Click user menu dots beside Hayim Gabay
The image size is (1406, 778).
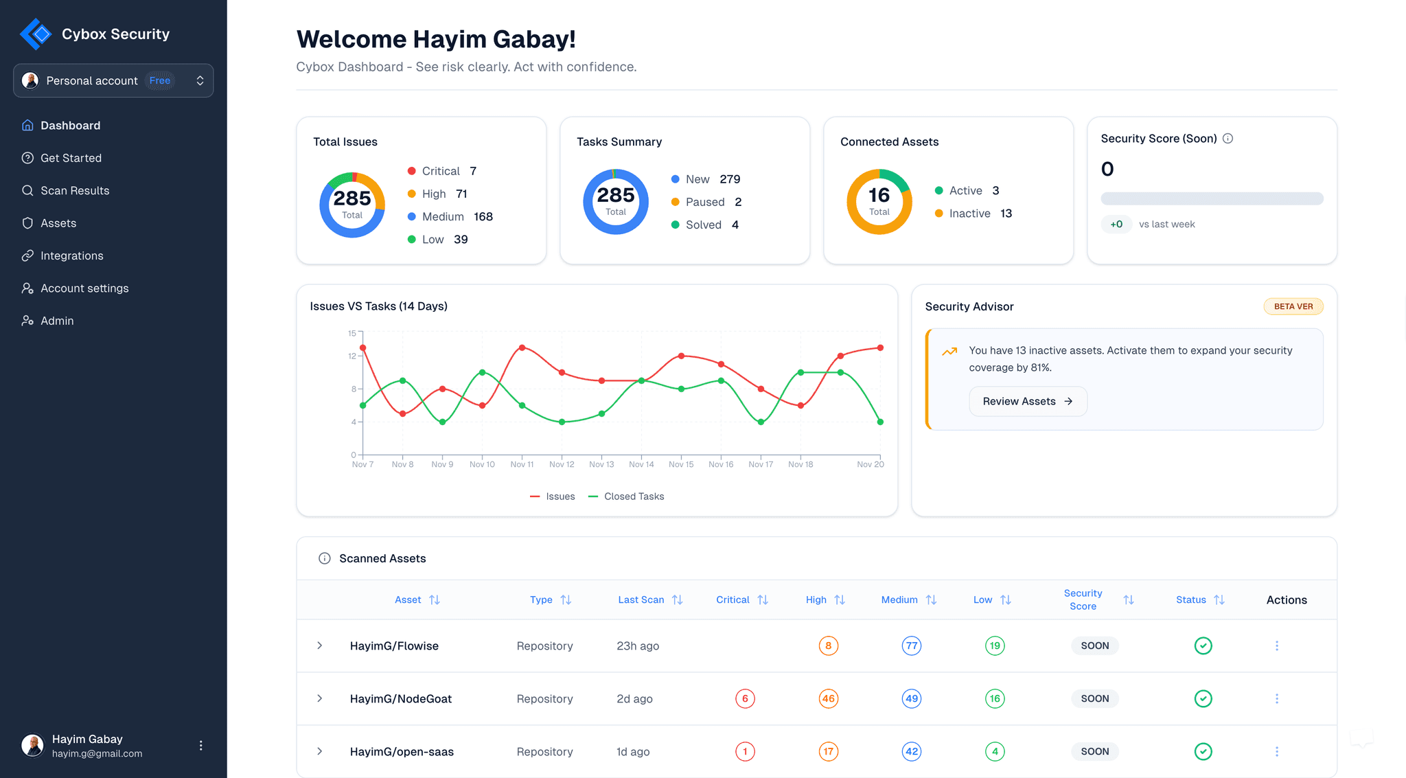(x=200, y=746)
